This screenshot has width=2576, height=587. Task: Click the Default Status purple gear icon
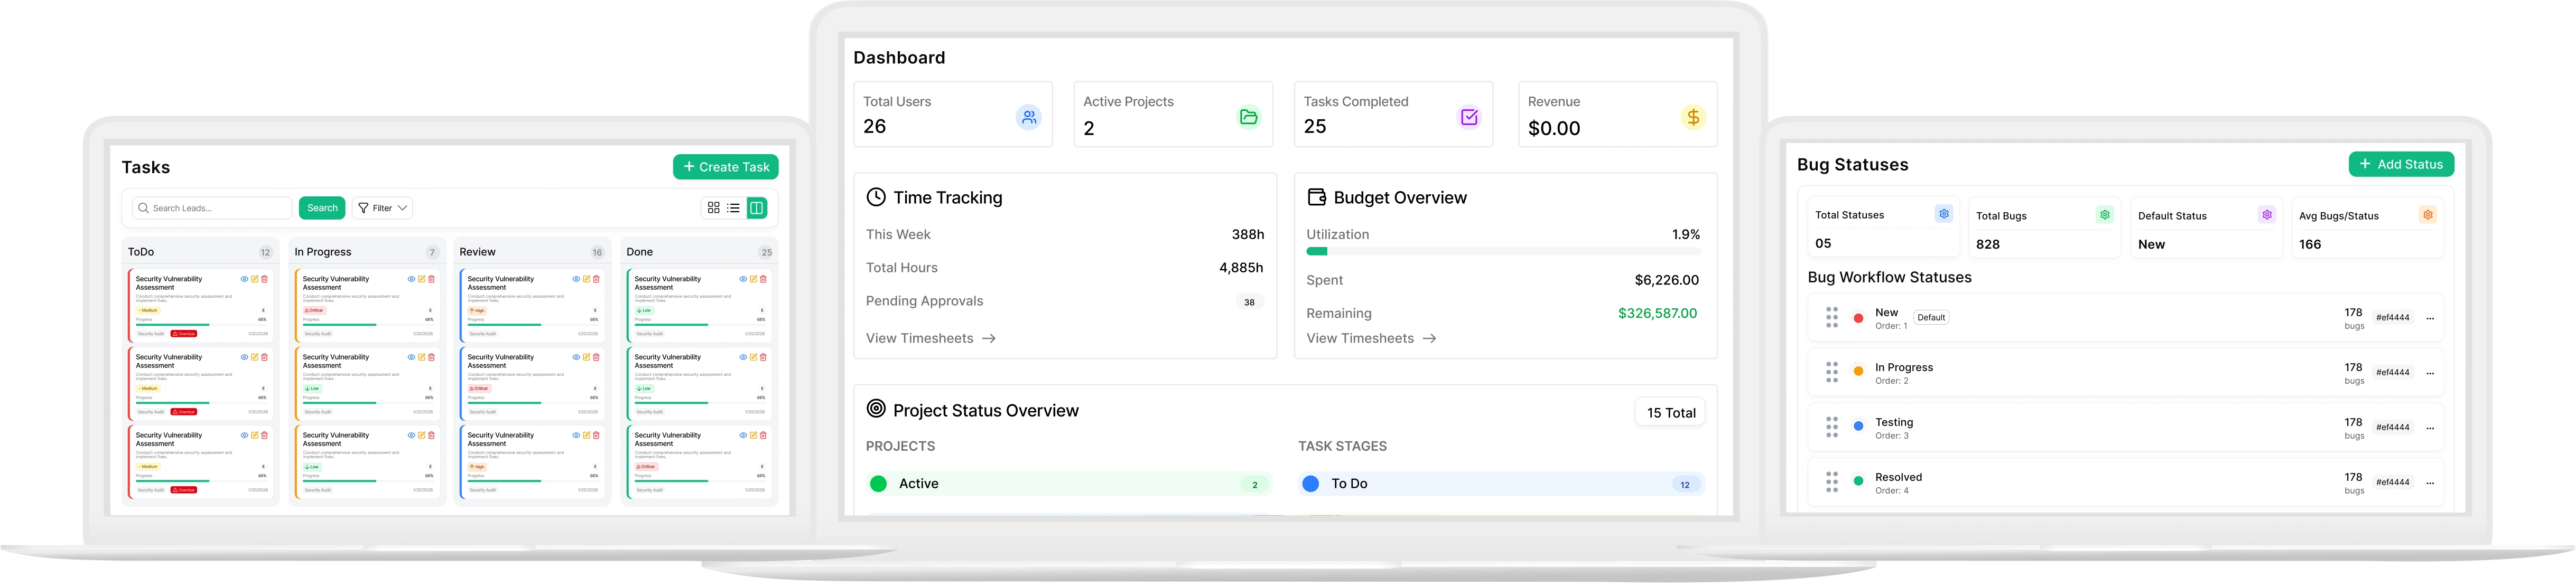pos(2266,215)
